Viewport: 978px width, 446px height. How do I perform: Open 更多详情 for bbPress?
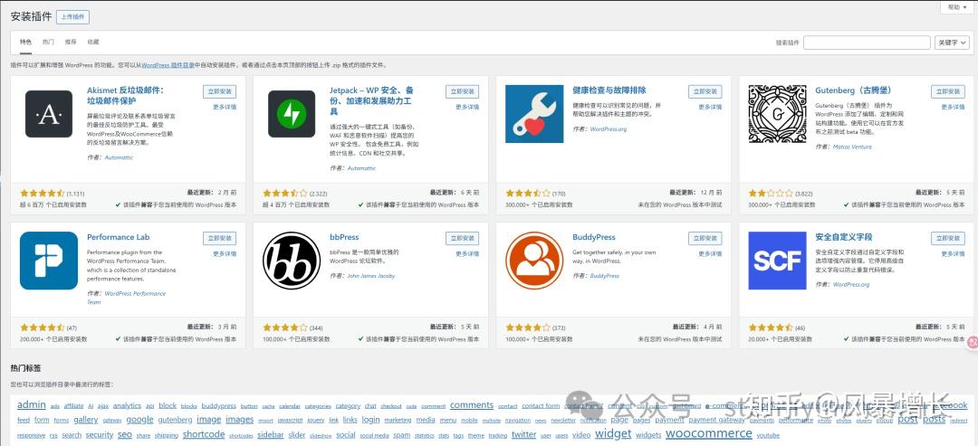point(467,253)
